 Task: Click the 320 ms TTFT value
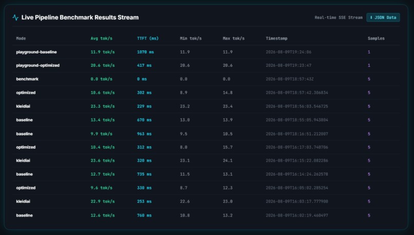pos(144,160)
